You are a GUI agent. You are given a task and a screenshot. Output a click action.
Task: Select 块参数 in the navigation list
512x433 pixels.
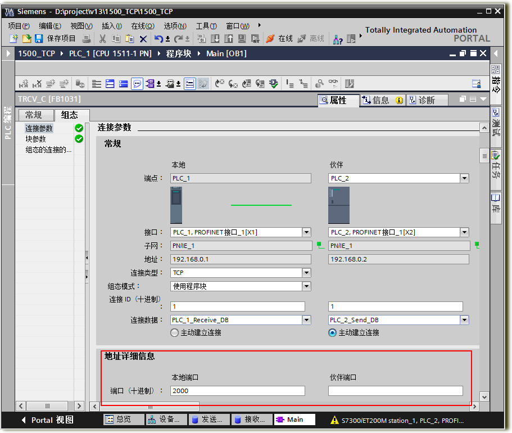tap(35, 139)
